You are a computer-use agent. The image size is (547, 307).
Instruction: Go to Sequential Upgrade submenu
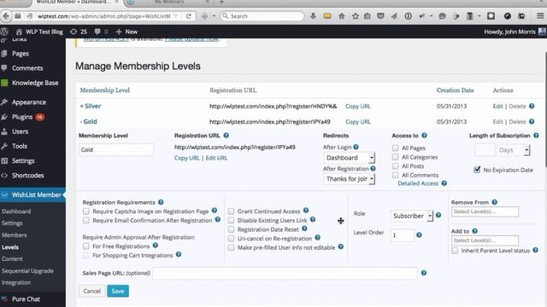[x=27, y=271]
